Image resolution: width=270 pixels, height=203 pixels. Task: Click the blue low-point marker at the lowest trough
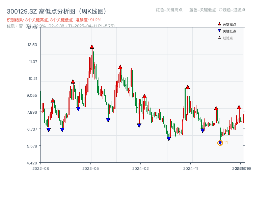click(169, 139)
